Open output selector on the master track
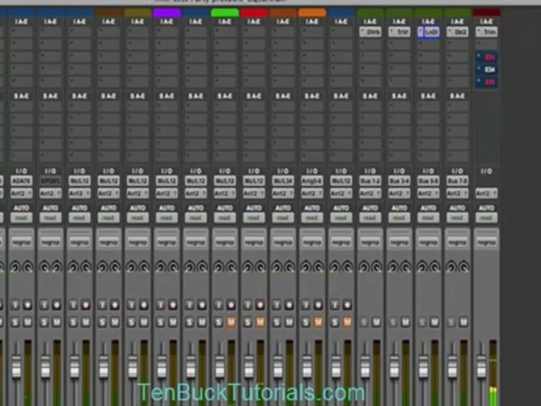This screenshot has width=541, height=406. pos(486,193)
